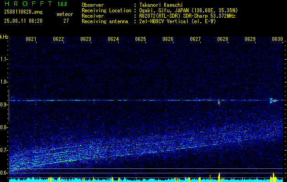Image resolution: width=287 pixels, height=182 pixels.
Task: Click the 0627 time marker
Action: point(195,39)
